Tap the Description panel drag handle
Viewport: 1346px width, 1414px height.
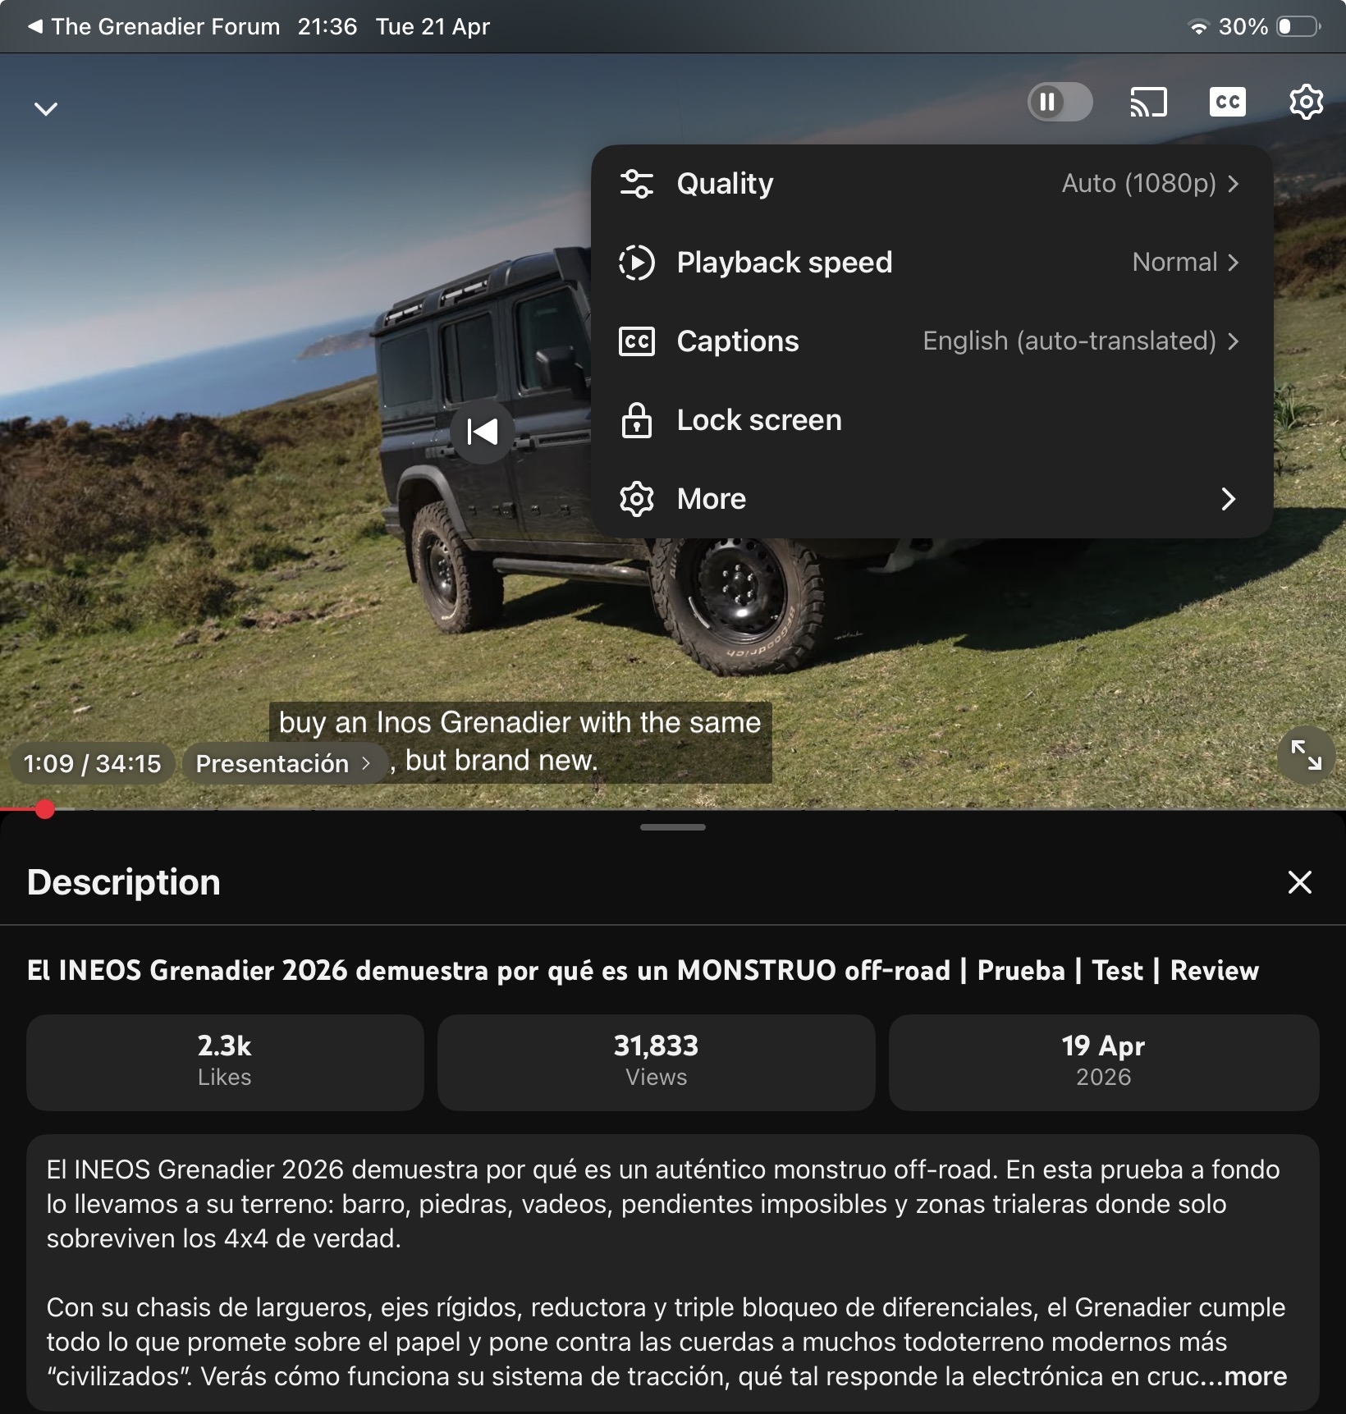pyautogui.click(x=673, y=827)
